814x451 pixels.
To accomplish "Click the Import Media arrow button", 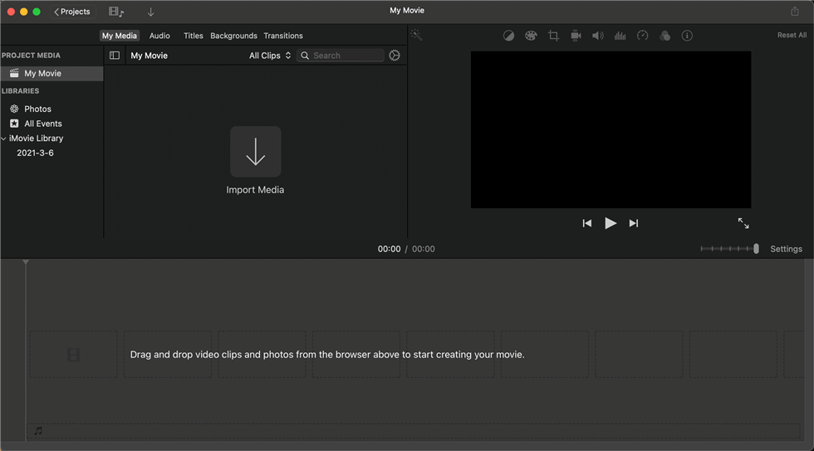I will [x=256, y=152].
